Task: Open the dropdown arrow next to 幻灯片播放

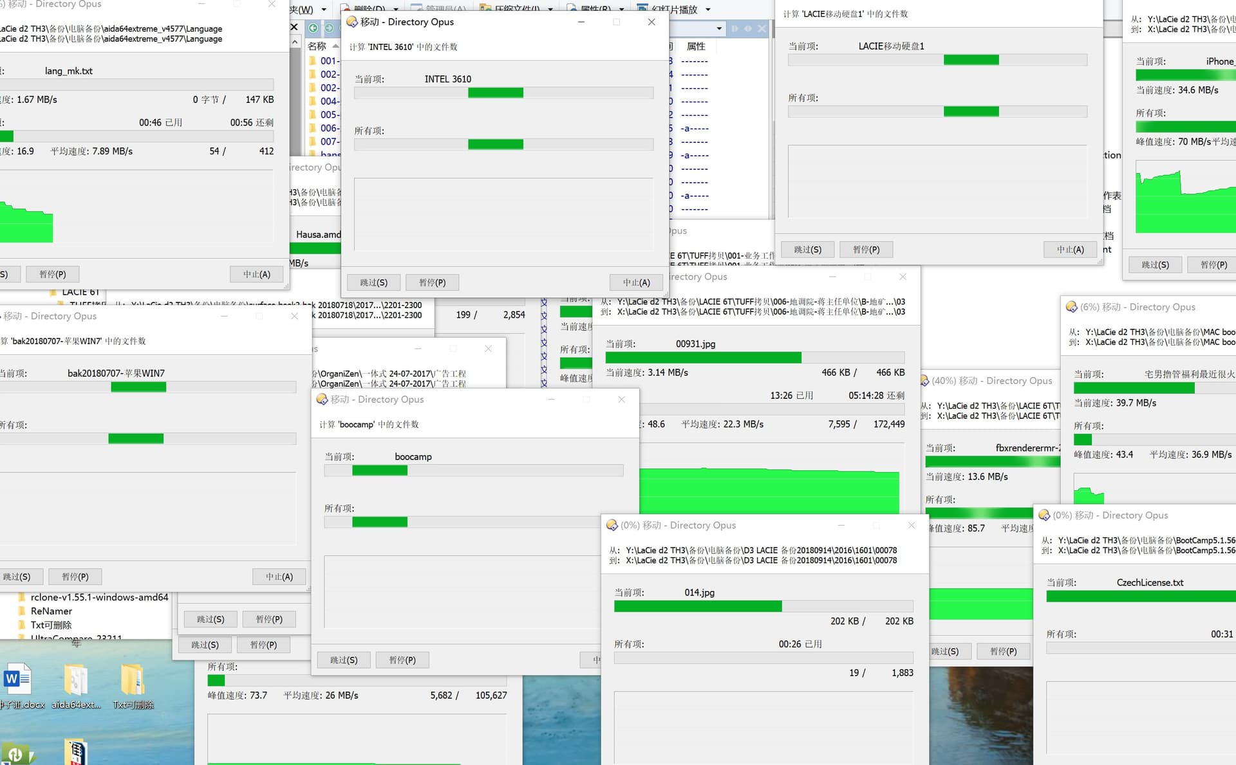Action: click(x=708, y=10)
